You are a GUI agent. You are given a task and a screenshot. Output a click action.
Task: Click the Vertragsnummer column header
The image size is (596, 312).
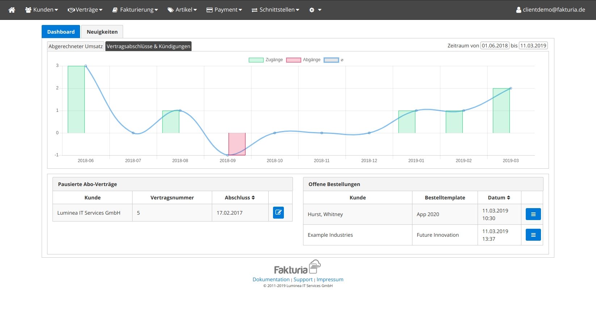click(172, 198)
